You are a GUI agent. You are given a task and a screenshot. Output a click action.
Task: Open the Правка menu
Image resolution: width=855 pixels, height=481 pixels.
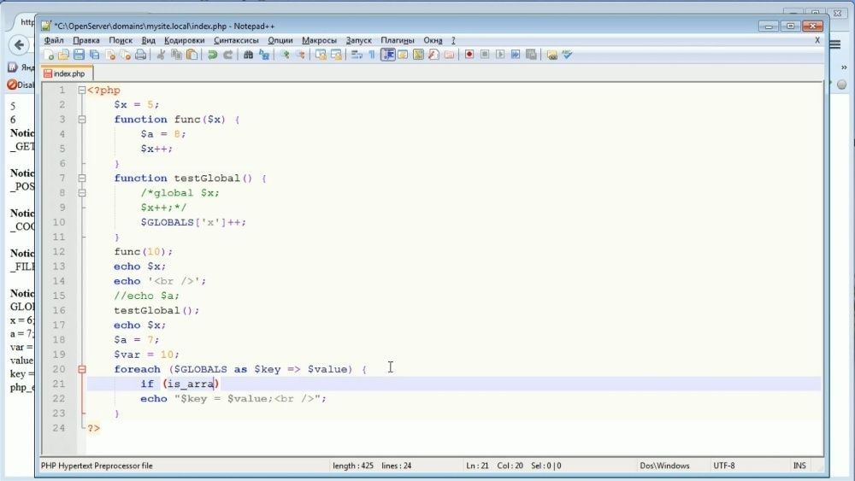coord(86,40)
